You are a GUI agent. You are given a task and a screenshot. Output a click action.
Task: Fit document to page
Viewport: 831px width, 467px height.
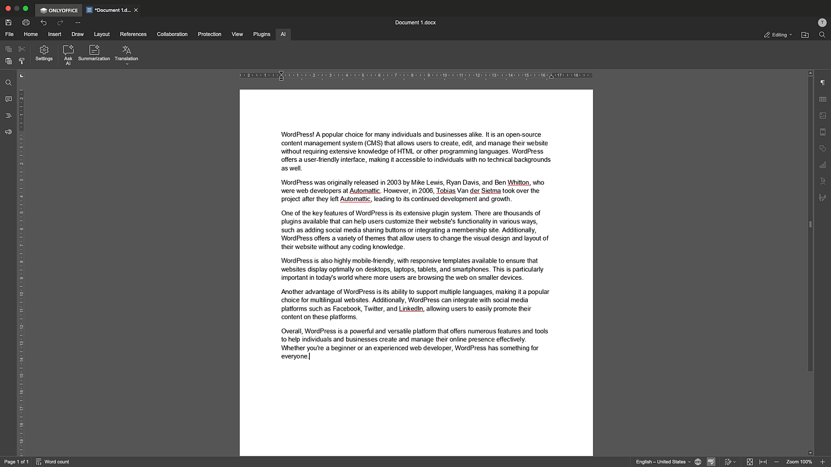750,462
